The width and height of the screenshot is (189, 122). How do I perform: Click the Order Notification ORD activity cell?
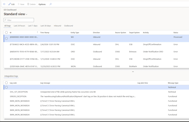click(153, 52)
